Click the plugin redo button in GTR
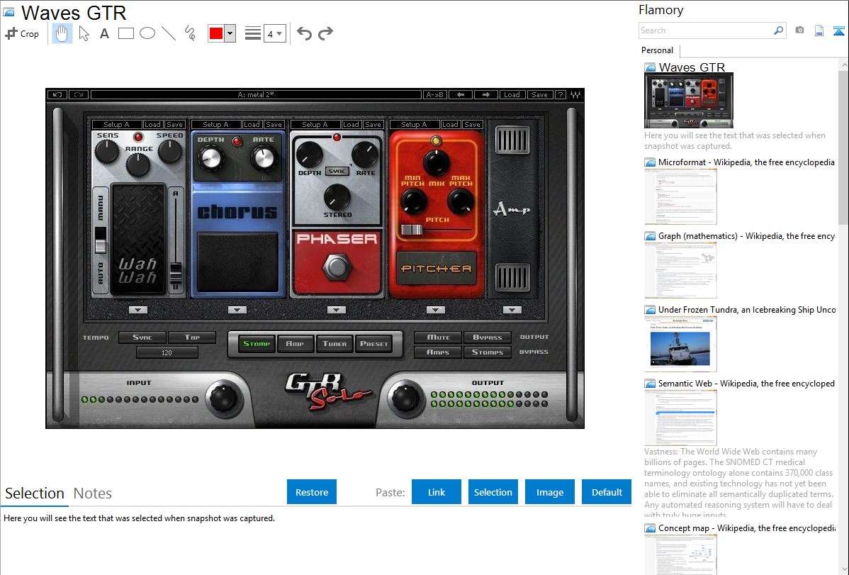This screenshot has width=849, height=575. coord(79,95)
